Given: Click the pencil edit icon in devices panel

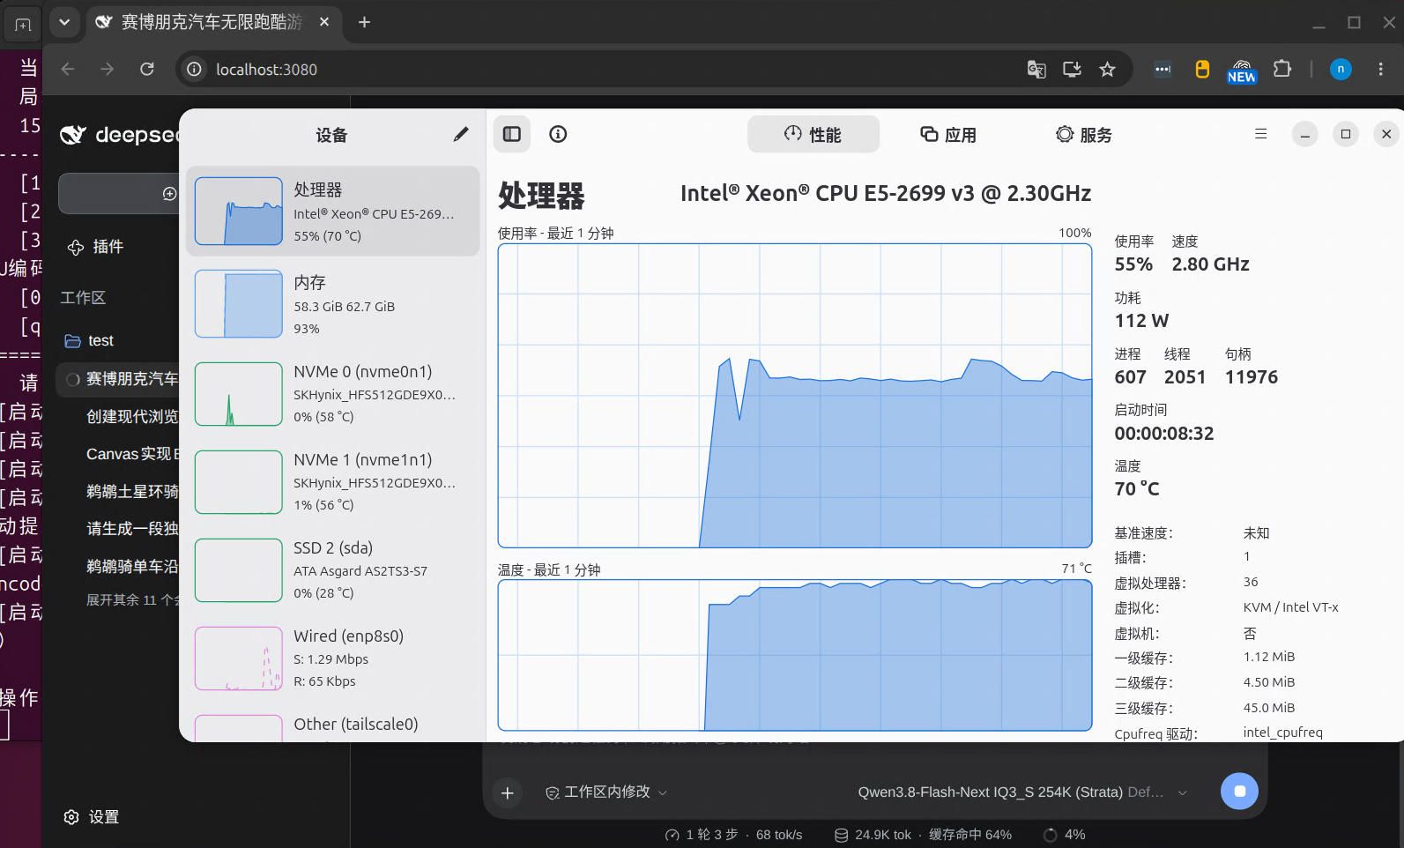Looking at the screenshot, I should click(461, 134).
